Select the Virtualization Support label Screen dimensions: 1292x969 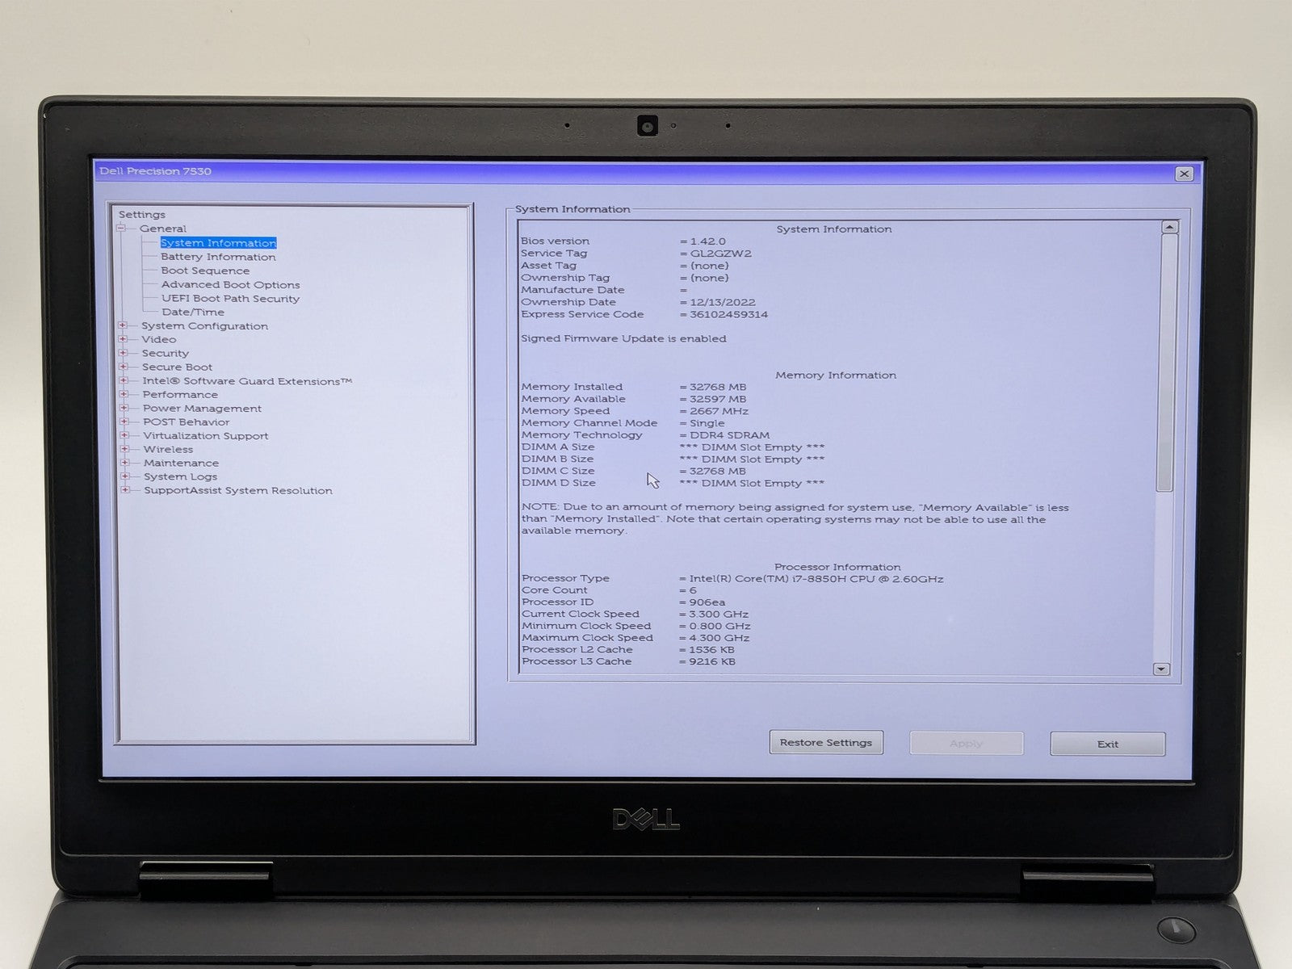(206, 435)
